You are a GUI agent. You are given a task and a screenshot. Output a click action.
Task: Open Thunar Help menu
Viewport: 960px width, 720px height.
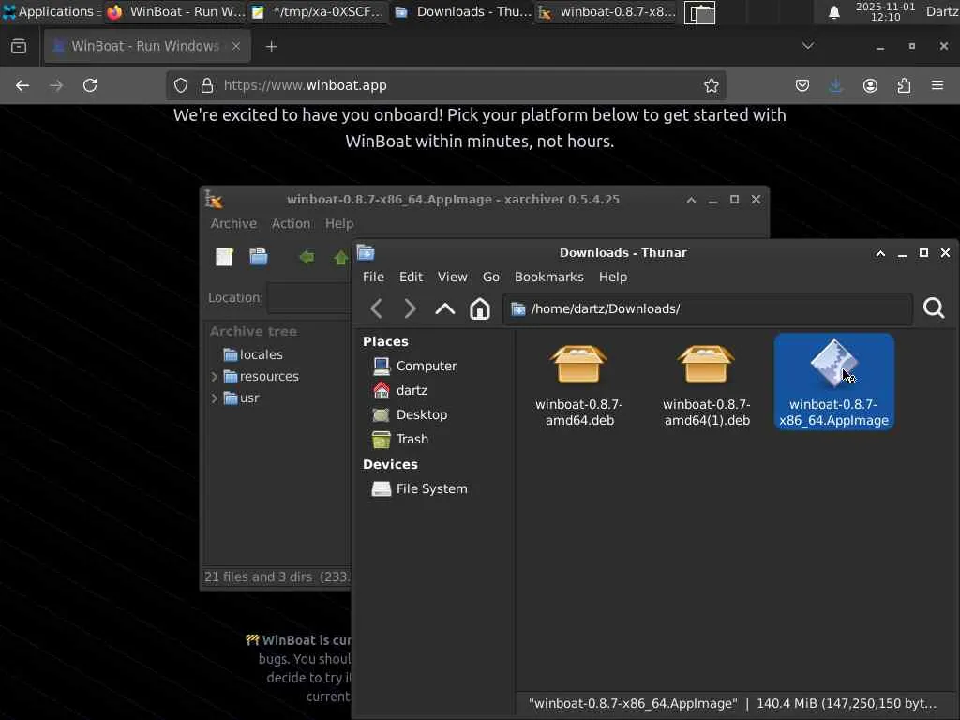tap(613, 277)
